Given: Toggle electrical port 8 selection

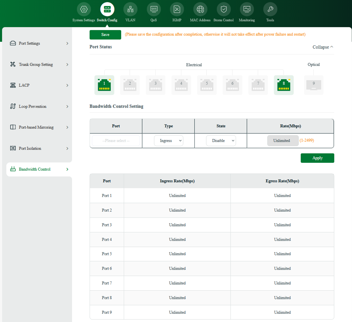Looking at the screenshot, I should coord(284,85).
